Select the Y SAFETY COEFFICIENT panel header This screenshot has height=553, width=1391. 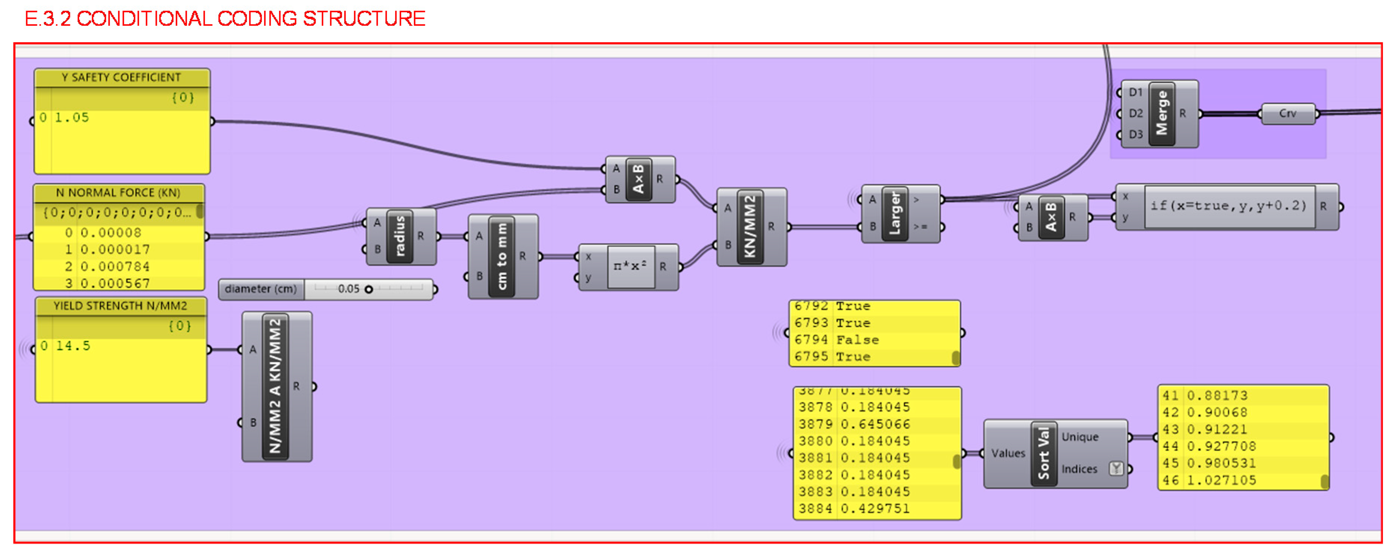tap(121, 78)
